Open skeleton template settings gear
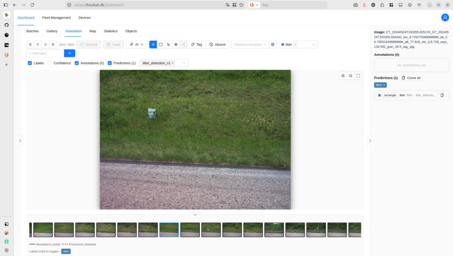This screenshot has width=453, height=256. point(273,45)
